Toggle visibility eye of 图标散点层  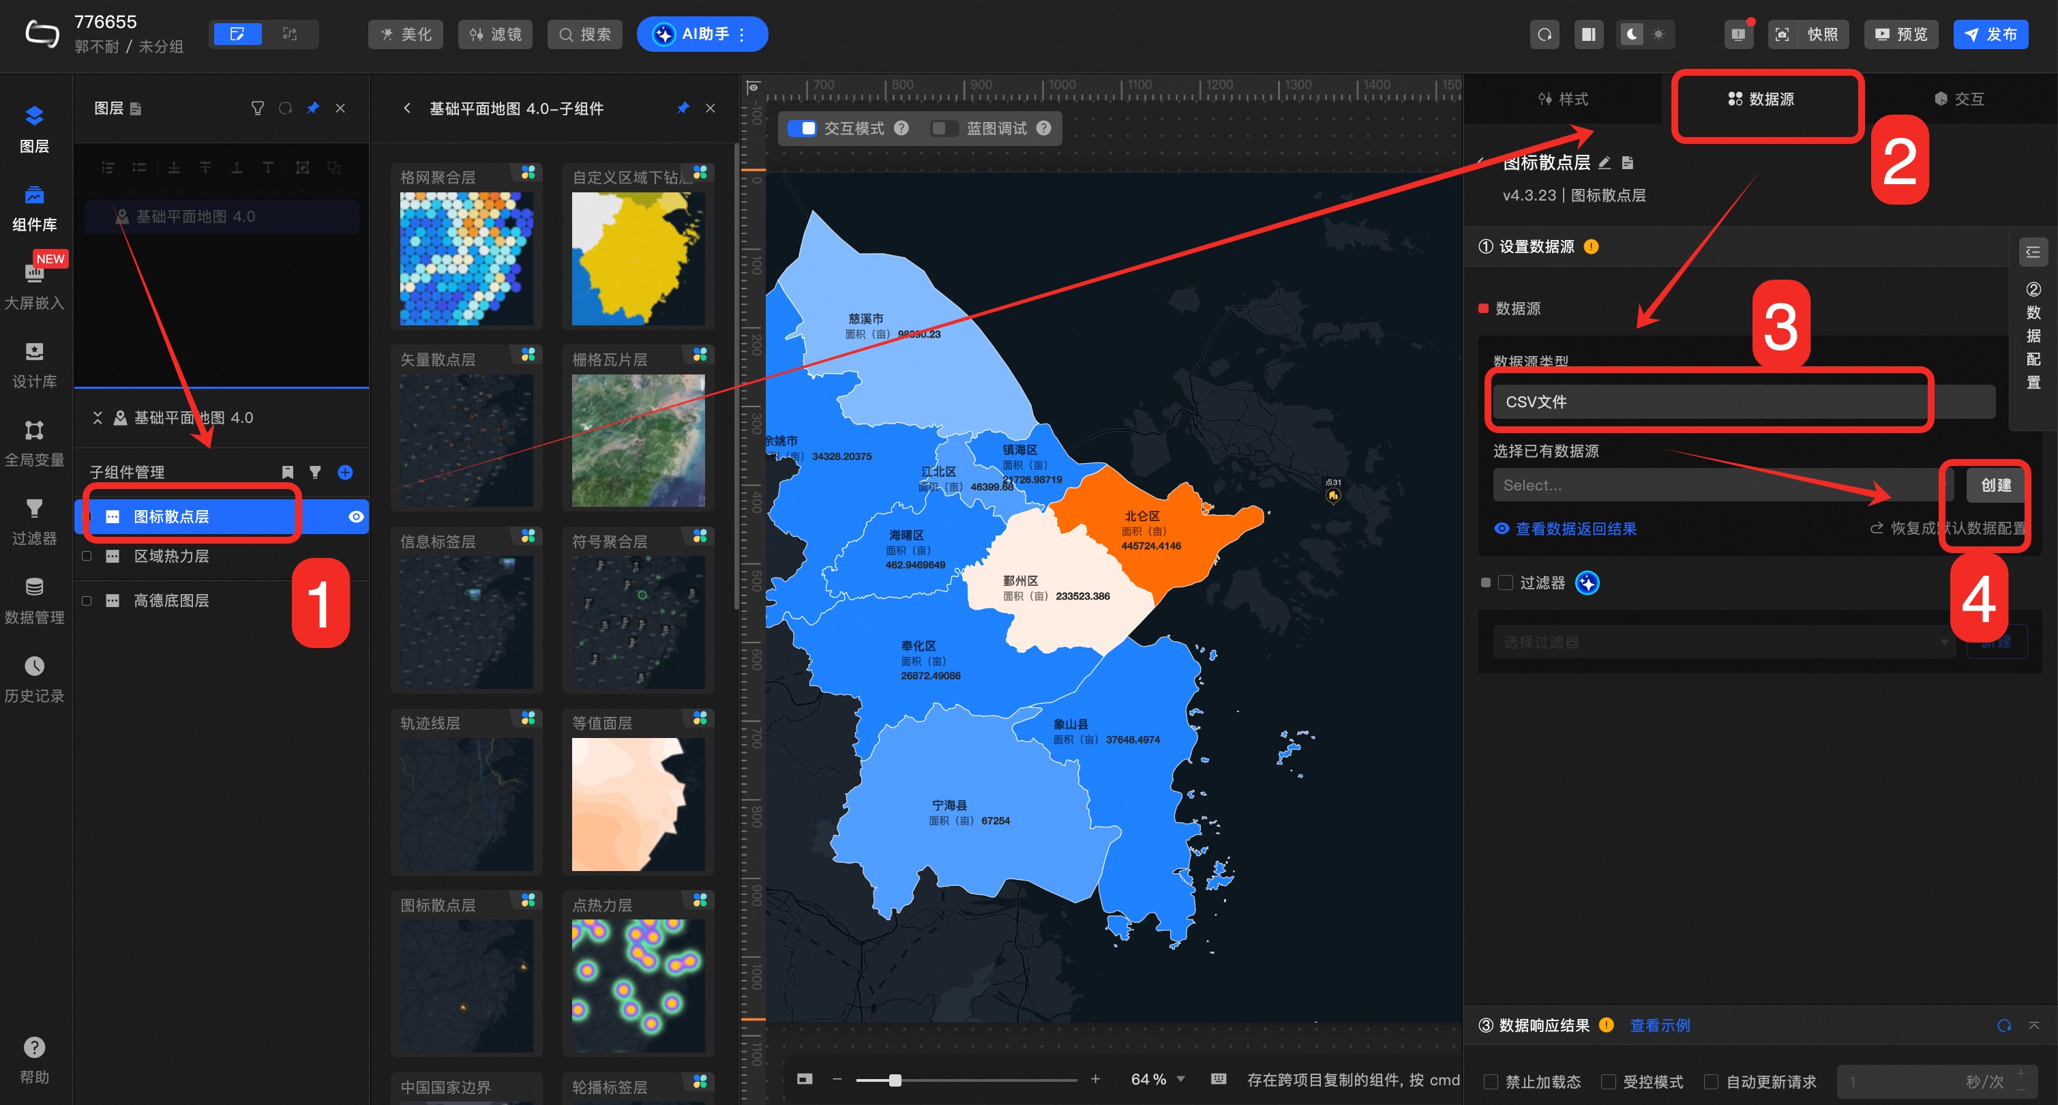(357, 517)
